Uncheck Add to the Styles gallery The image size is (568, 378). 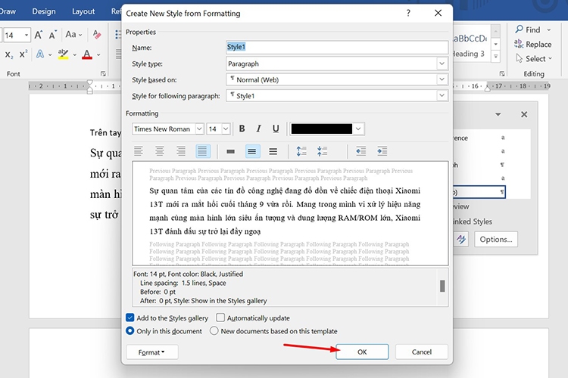[130, 318]
